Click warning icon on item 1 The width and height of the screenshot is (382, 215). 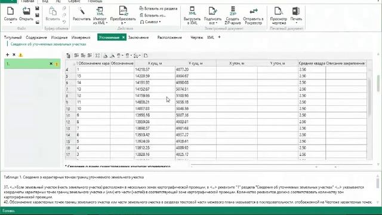tap(57, 64)
